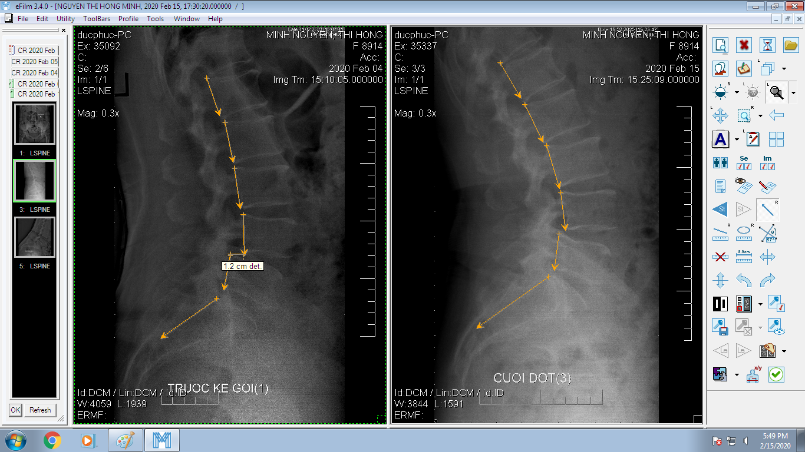Viewport: 805px width, 452px height.
Task: Click the left-pointing blue arrow icon
Action: pyautogui.click(x=776, y=116)
